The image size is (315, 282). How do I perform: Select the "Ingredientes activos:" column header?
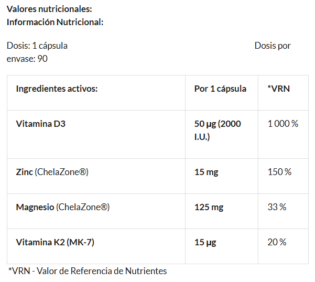57,89
